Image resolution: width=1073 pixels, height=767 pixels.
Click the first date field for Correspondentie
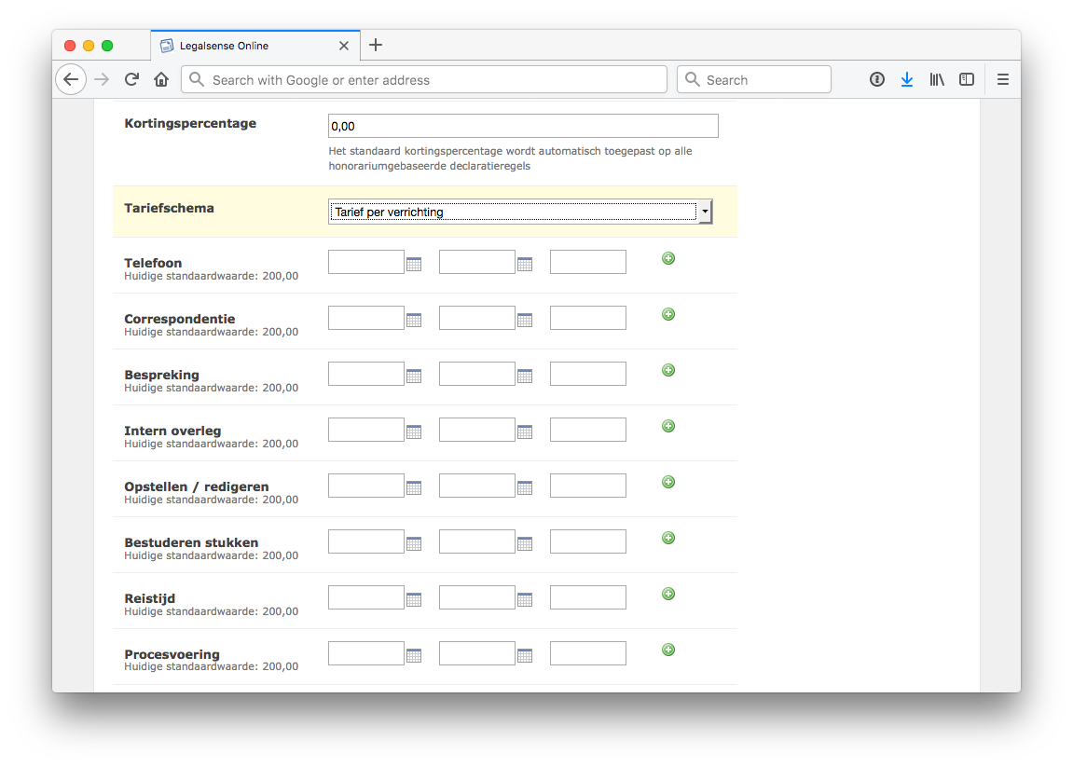pyautogui.click(x=366, y=318)
